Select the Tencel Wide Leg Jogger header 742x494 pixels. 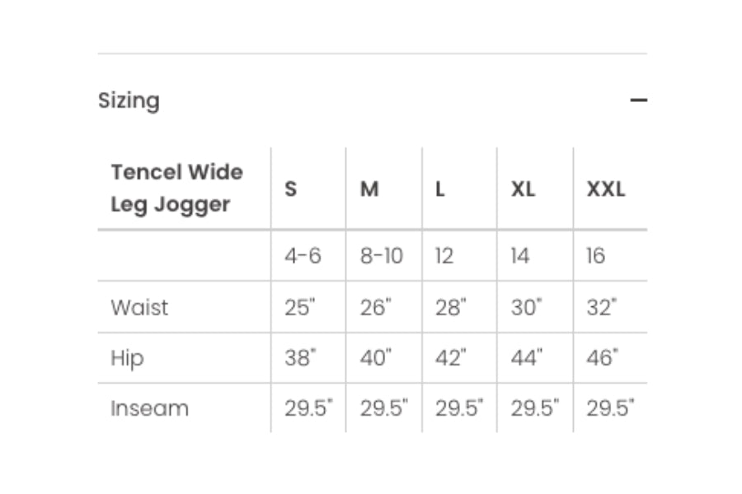click(176, 189)
